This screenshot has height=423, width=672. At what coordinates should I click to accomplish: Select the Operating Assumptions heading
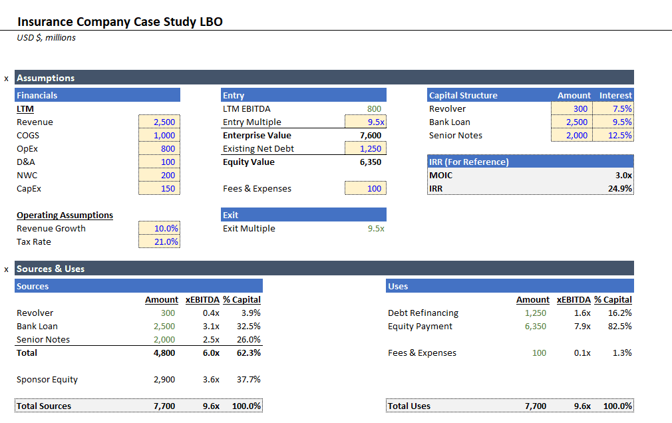65,215
